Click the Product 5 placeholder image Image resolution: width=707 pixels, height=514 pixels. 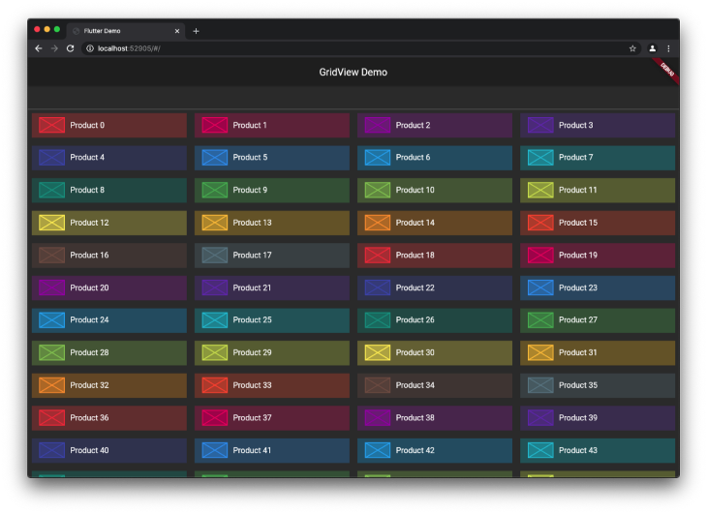pyautogui.click(x=215, y=158)
